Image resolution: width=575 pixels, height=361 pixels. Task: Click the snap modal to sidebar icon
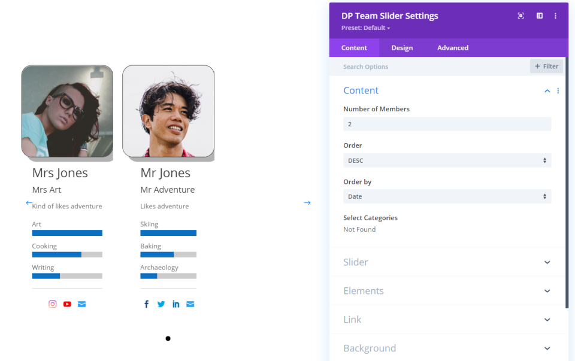[x=539, y=16]
